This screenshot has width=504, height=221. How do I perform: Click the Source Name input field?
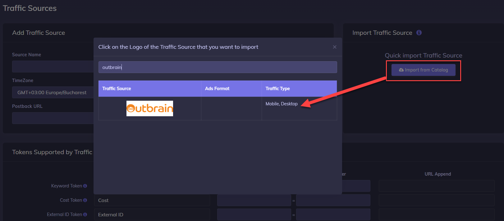[53, 67]
